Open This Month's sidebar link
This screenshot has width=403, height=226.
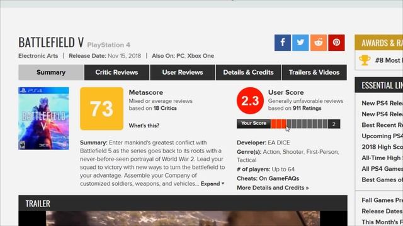[x=382, y=222]
